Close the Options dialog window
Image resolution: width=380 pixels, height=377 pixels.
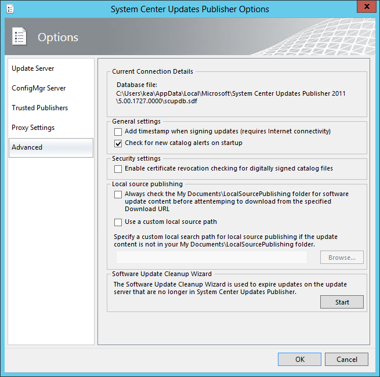click(x=367, y=6)
